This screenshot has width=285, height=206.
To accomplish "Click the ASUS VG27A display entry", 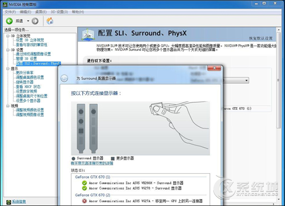I will tap(146, 201).
